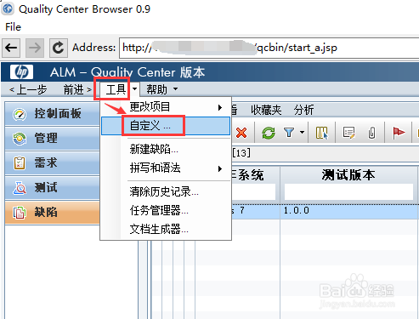Expand the 拼写和语法 submenu arrow
Image resolution: width=419 pixels, height=319 pixels.
pyautogui.click(x=220, y=169)
